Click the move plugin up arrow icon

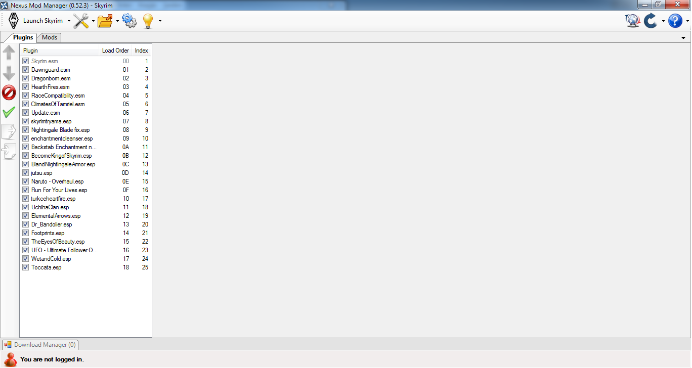(9, 53)
